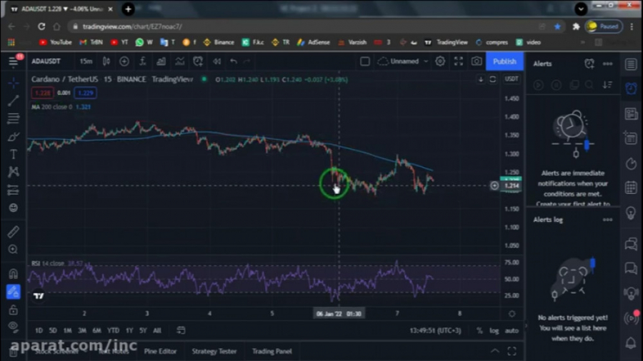Open chart settings gear
The height and width of the screenshot is (361, 643).
pos(440,61)
